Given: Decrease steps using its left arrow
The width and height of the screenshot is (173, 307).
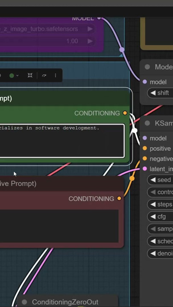Looking at the screenshot, I should (x=153, y=204).
